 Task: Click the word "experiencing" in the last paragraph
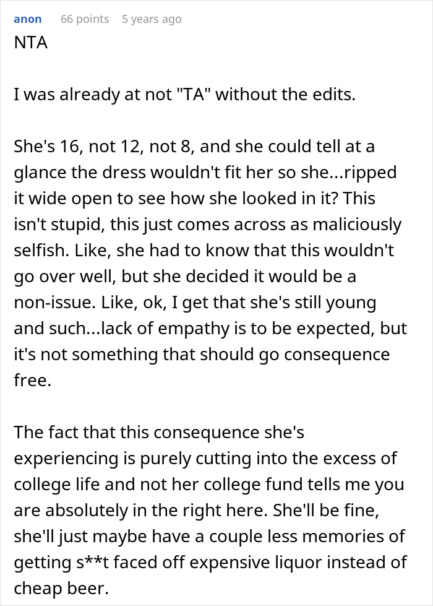pos(67,459)
